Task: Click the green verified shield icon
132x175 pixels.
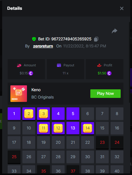Action: 34,39
